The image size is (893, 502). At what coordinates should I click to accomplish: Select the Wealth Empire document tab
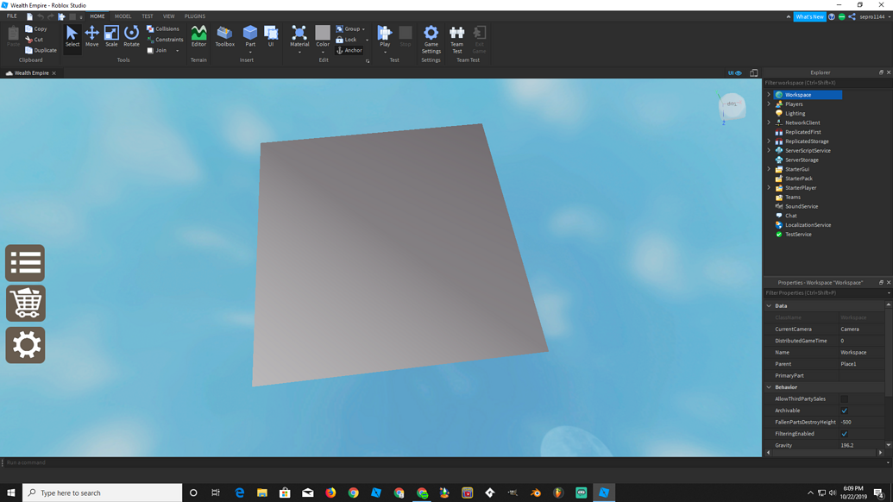tap(31, 72)
